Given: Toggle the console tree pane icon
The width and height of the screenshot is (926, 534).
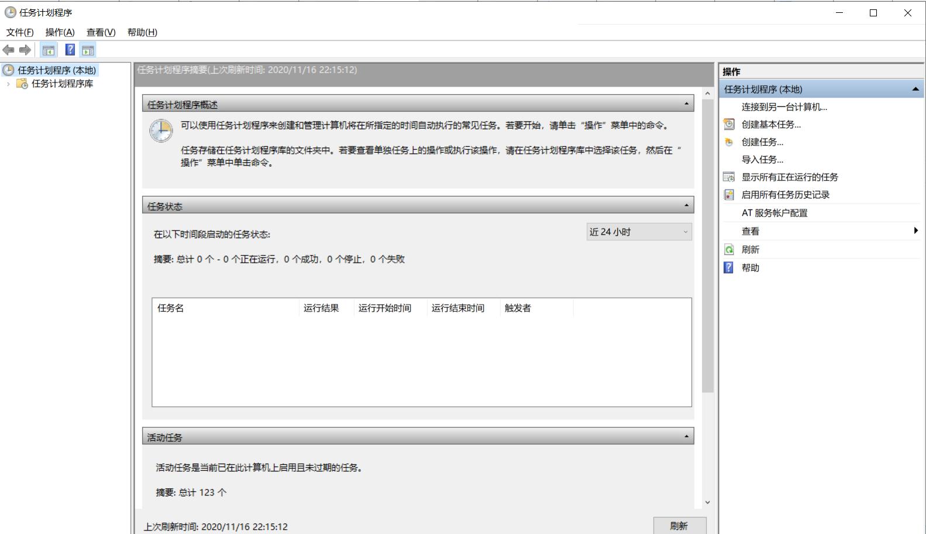Looking at the screenshot, I should (49, 50).
